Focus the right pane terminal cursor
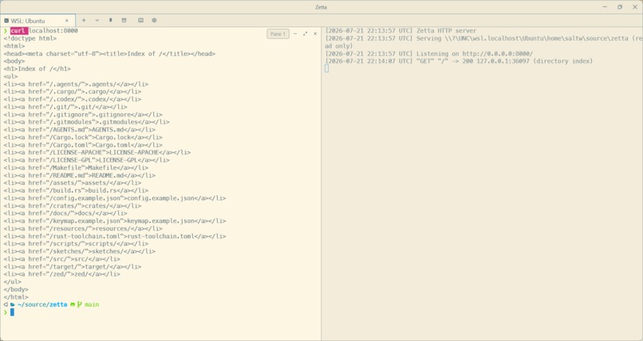Screen dimensions: 643x341 (x=327, y=69)
